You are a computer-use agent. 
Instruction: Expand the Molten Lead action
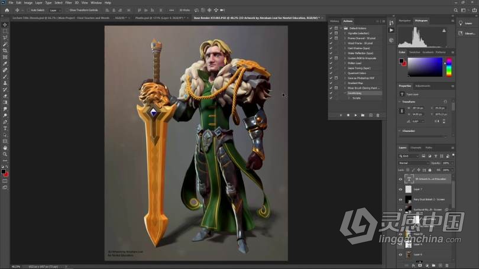[345, 63]
